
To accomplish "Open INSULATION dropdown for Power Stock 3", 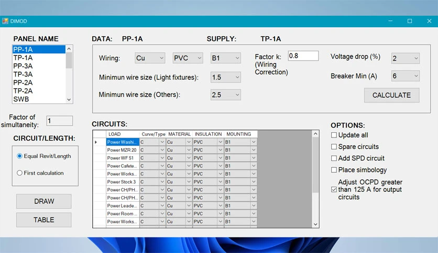I will pos(221,182).
